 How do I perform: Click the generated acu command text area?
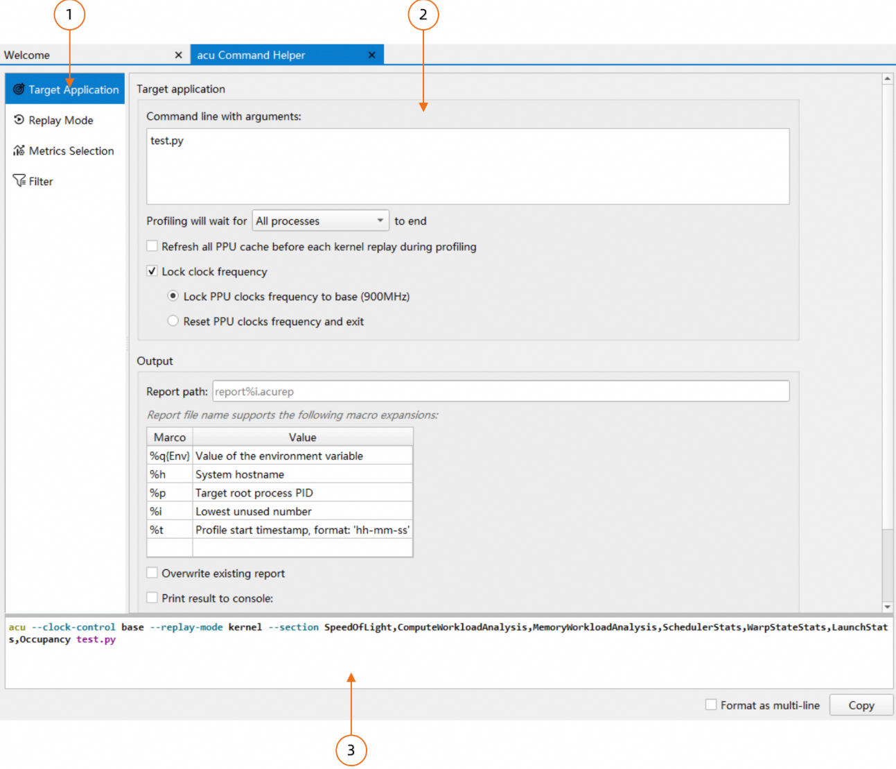click(x=448, y=652)
